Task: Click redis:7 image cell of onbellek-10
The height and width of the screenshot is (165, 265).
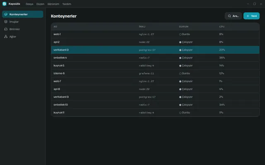Action: pyautogui.click(x=144, y=105)
